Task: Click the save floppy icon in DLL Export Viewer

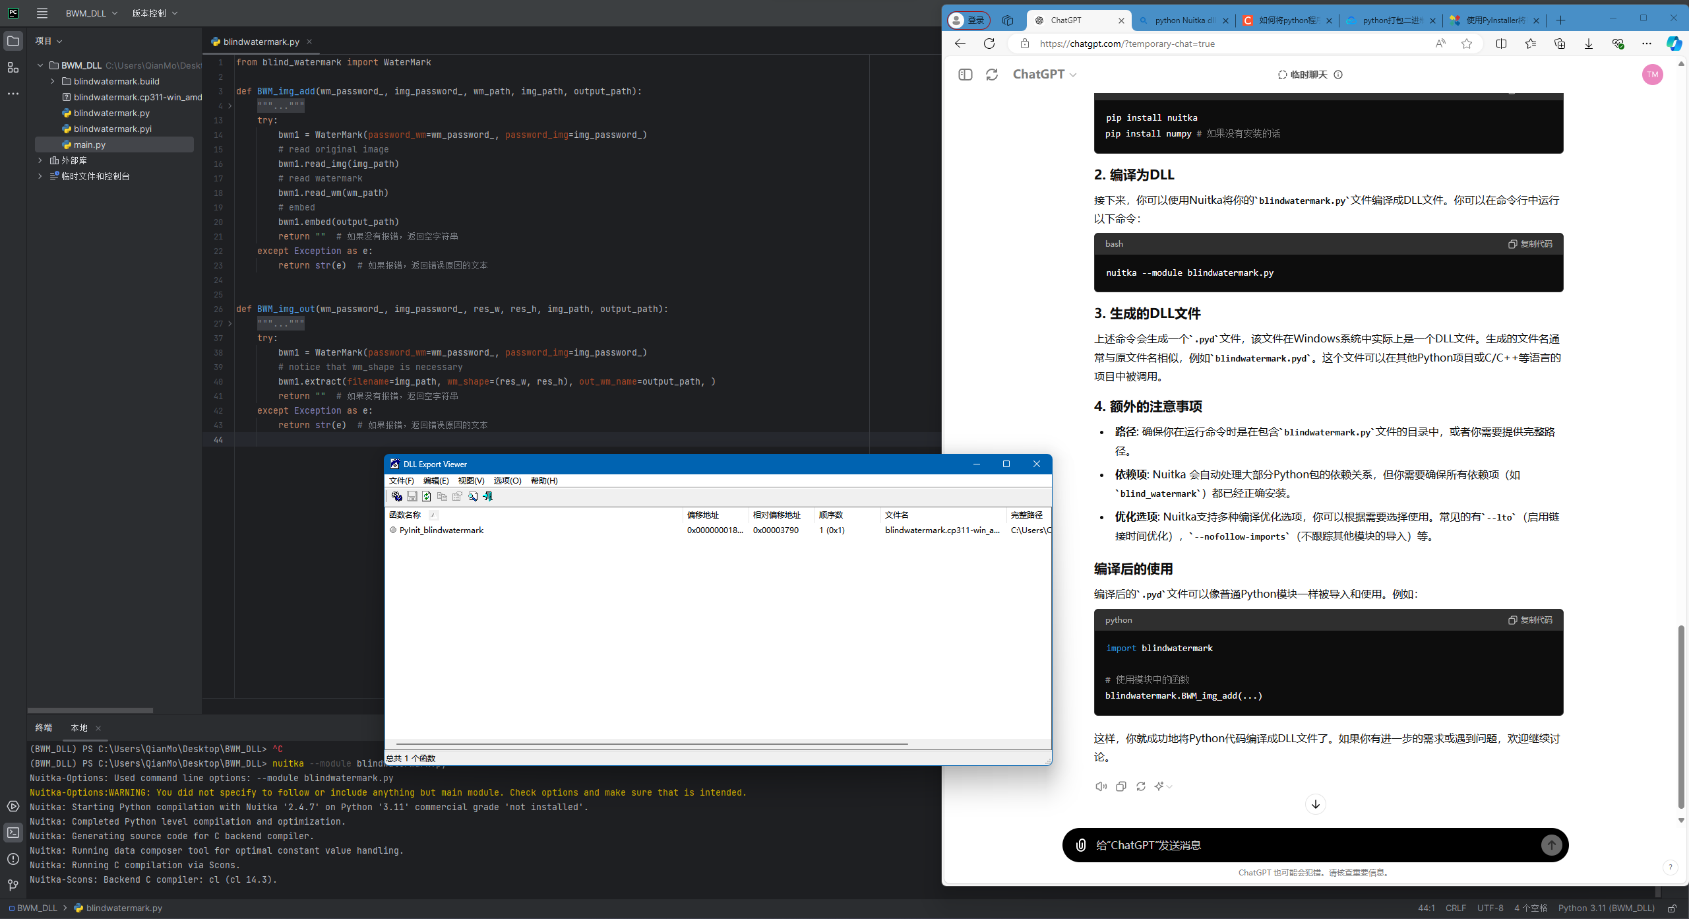Action: click(412, 496)
